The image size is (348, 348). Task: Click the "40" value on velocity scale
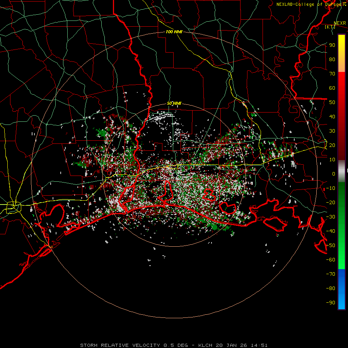332,117
